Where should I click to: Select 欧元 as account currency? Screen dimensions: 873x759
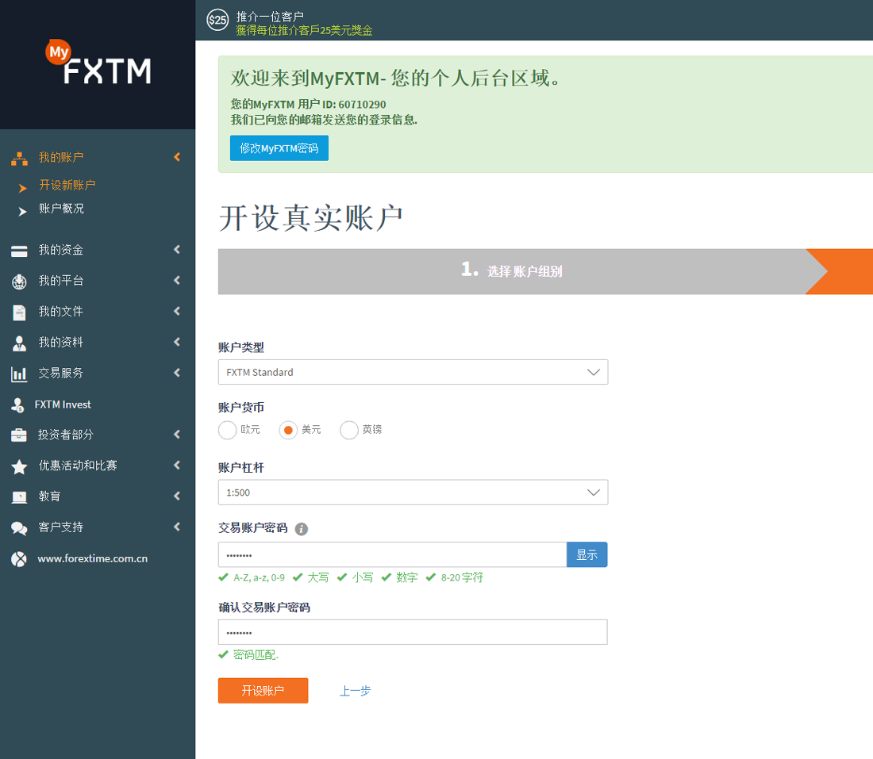point(228,430)
